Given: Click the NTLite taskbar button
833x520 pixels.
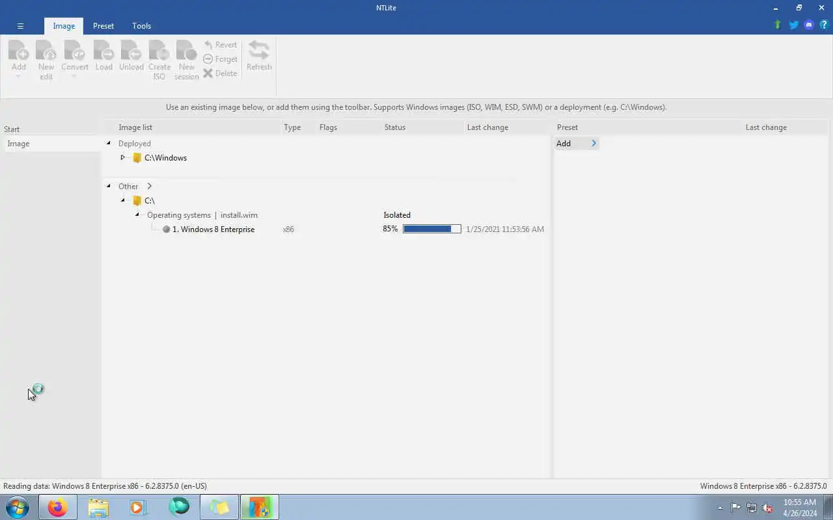Looking at the screenshot, I should [x=259, y=507].
